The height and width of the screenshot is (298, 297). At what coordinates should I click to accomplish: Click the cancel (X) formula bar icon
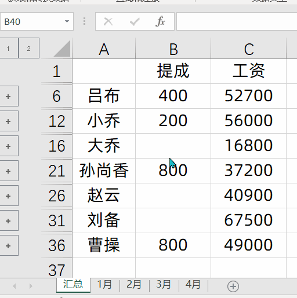click(x=108, y=21)
